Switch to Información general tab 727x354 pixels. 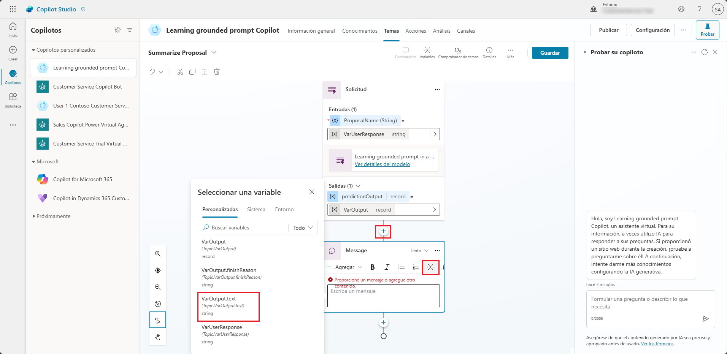pos(311,31)
